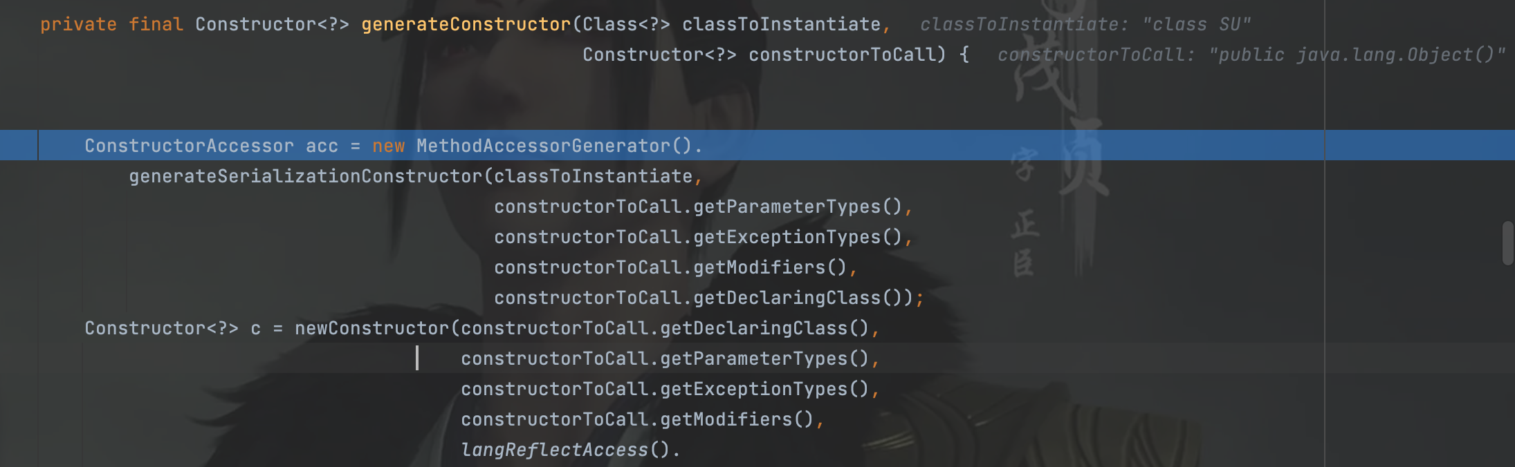Click the final keyword in the signature

[156, 24]
